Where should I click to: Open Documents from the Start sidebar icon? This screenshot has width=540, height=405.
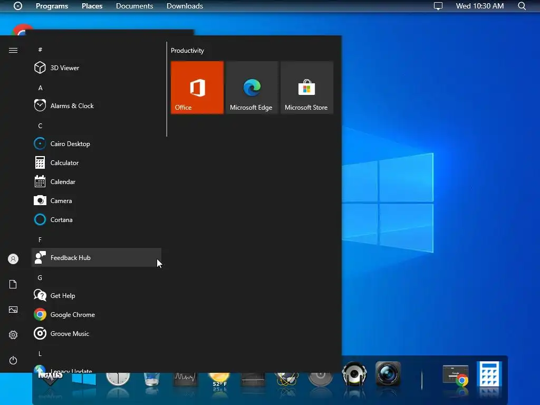tap(13, 284)
